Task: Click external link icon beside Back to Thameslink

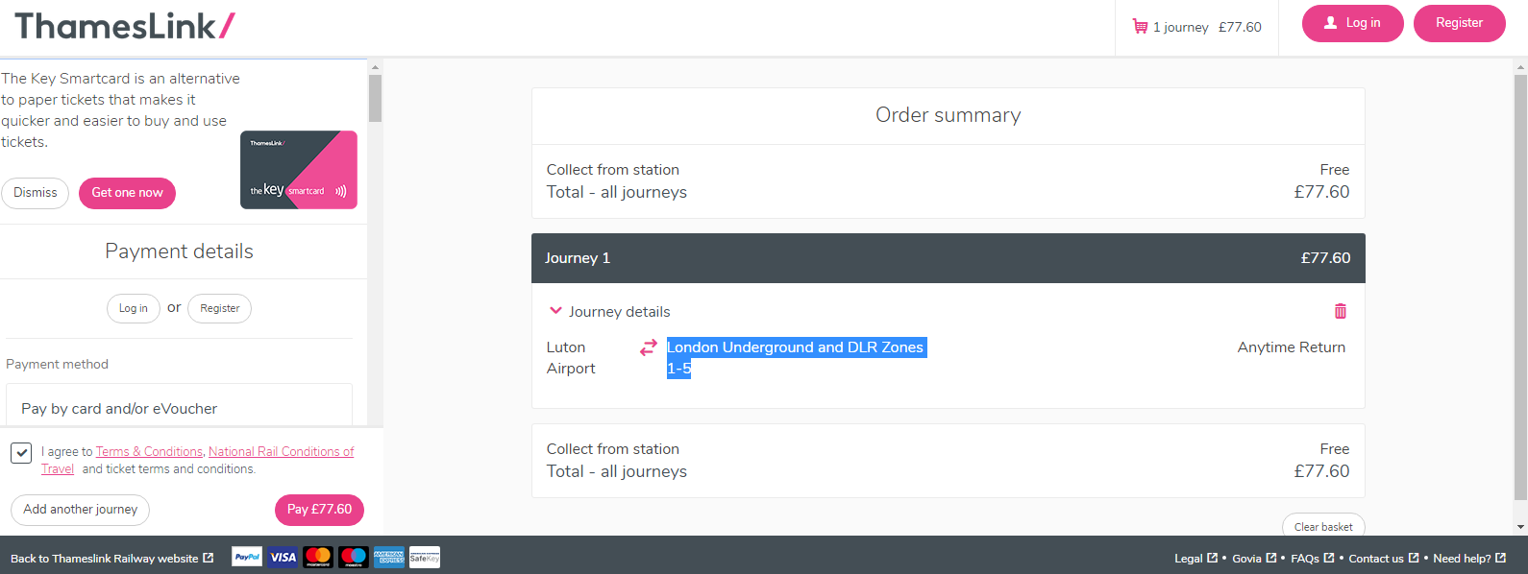Action: click(208, 558)
